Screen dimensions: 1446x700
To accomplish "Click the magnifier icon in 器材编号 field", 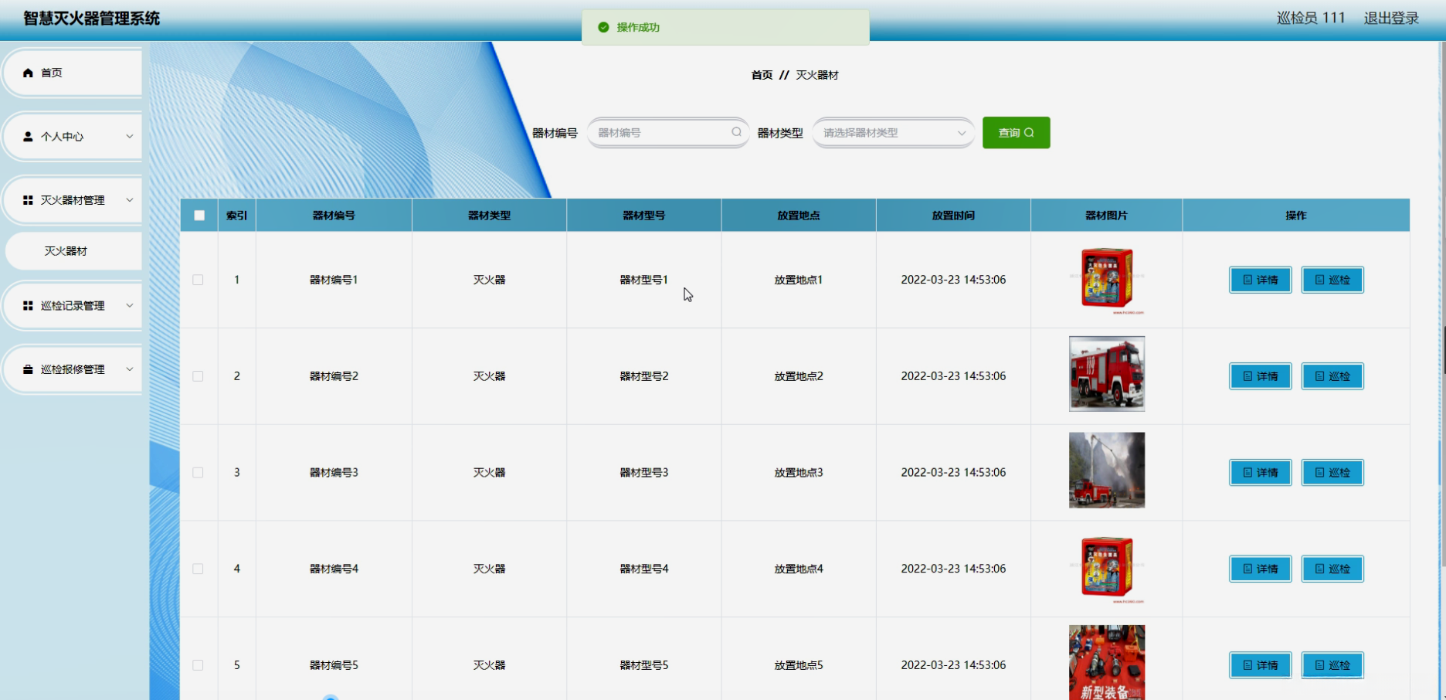I will (736, 132).
